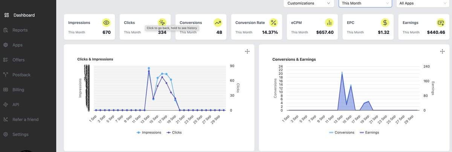Click the Dashboard grid icon in sidebar
This screenshot has width=452, height=152.
6,15
